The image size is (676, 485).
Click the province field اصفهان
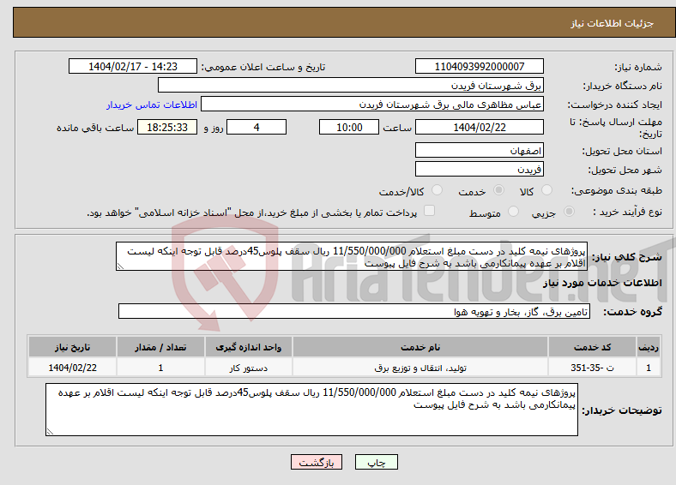479,150
